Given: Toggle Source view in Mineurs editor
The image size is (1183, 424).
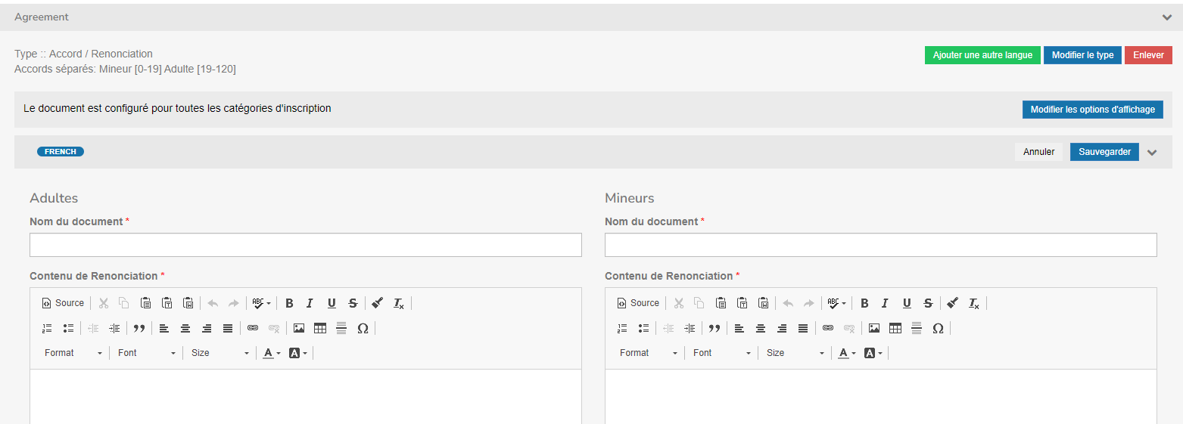Looking at the screenshot, I should (x=639, y=303).
